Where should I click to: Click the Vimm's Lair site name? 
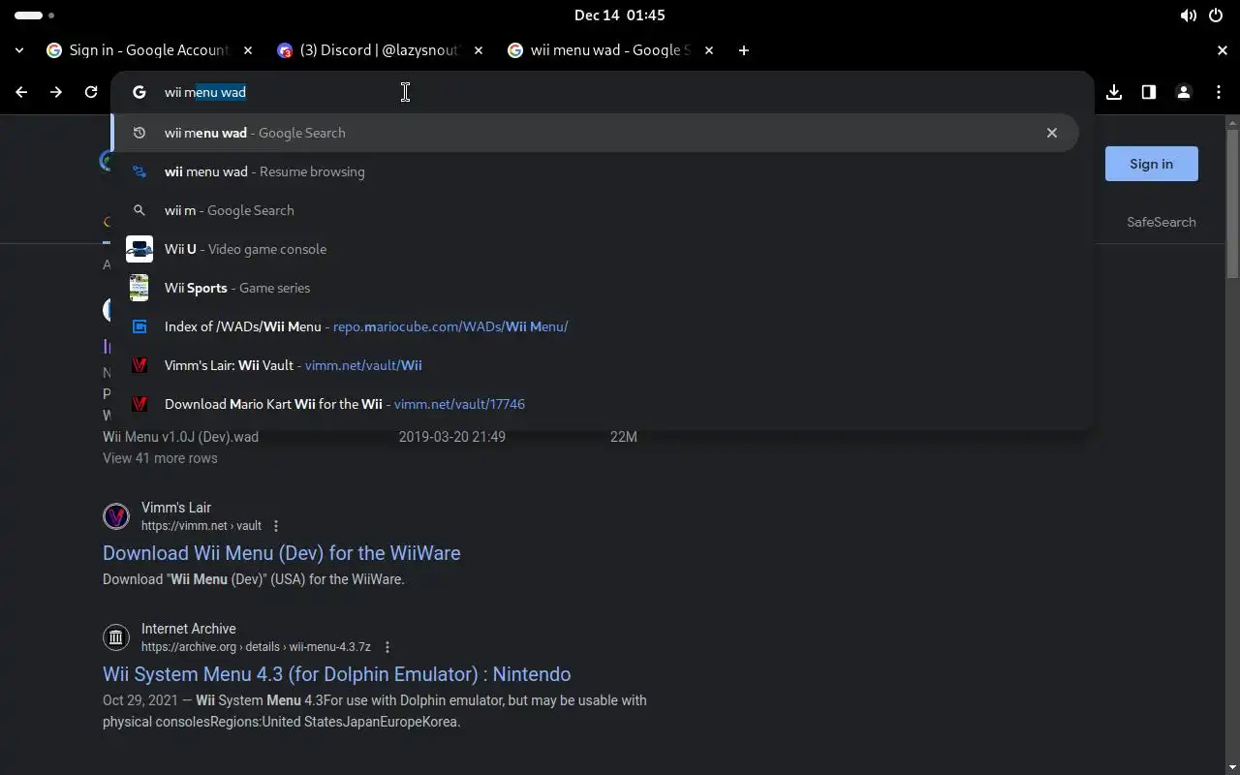175,508
